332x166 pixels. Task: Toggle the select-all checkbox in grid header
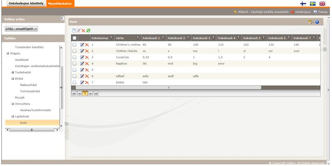74,38
